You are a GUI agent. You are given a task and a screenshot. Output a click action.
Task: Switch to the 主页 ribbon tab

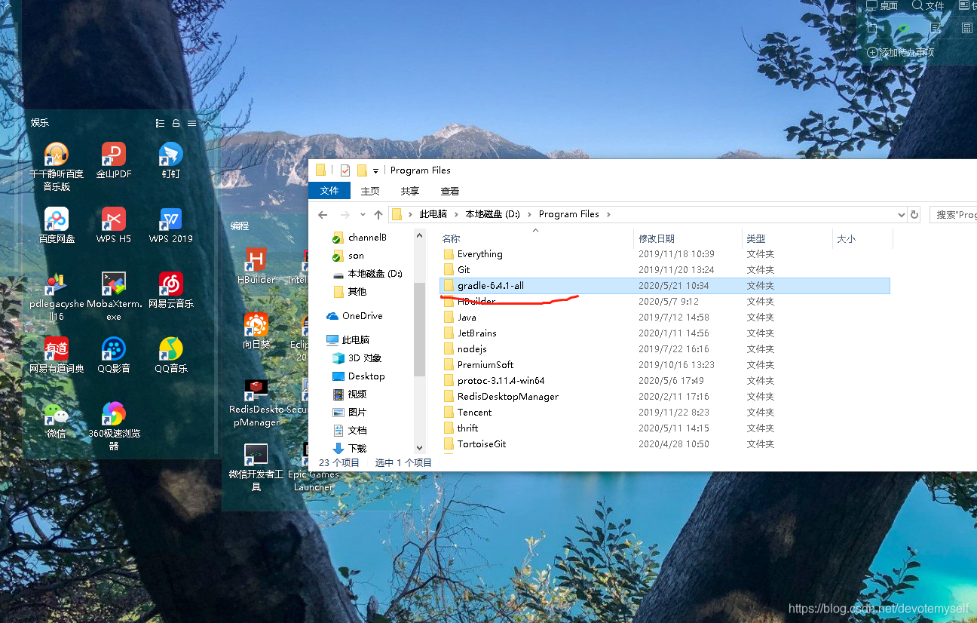coord(370,191)
